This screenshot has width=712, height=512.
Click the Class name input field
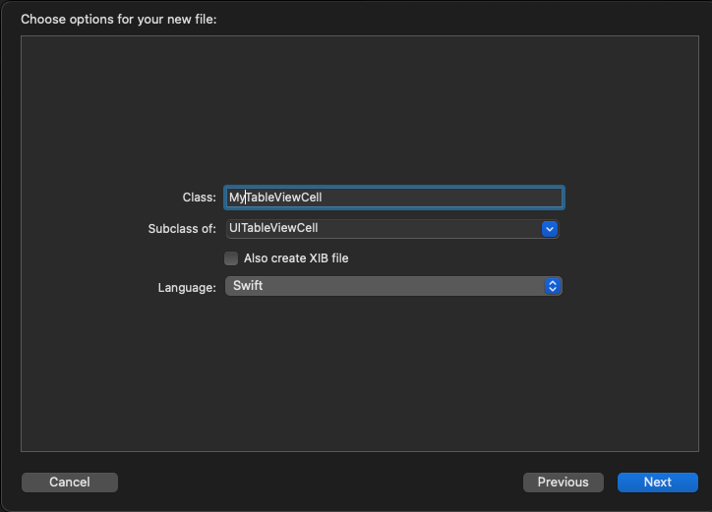point(394,198)
